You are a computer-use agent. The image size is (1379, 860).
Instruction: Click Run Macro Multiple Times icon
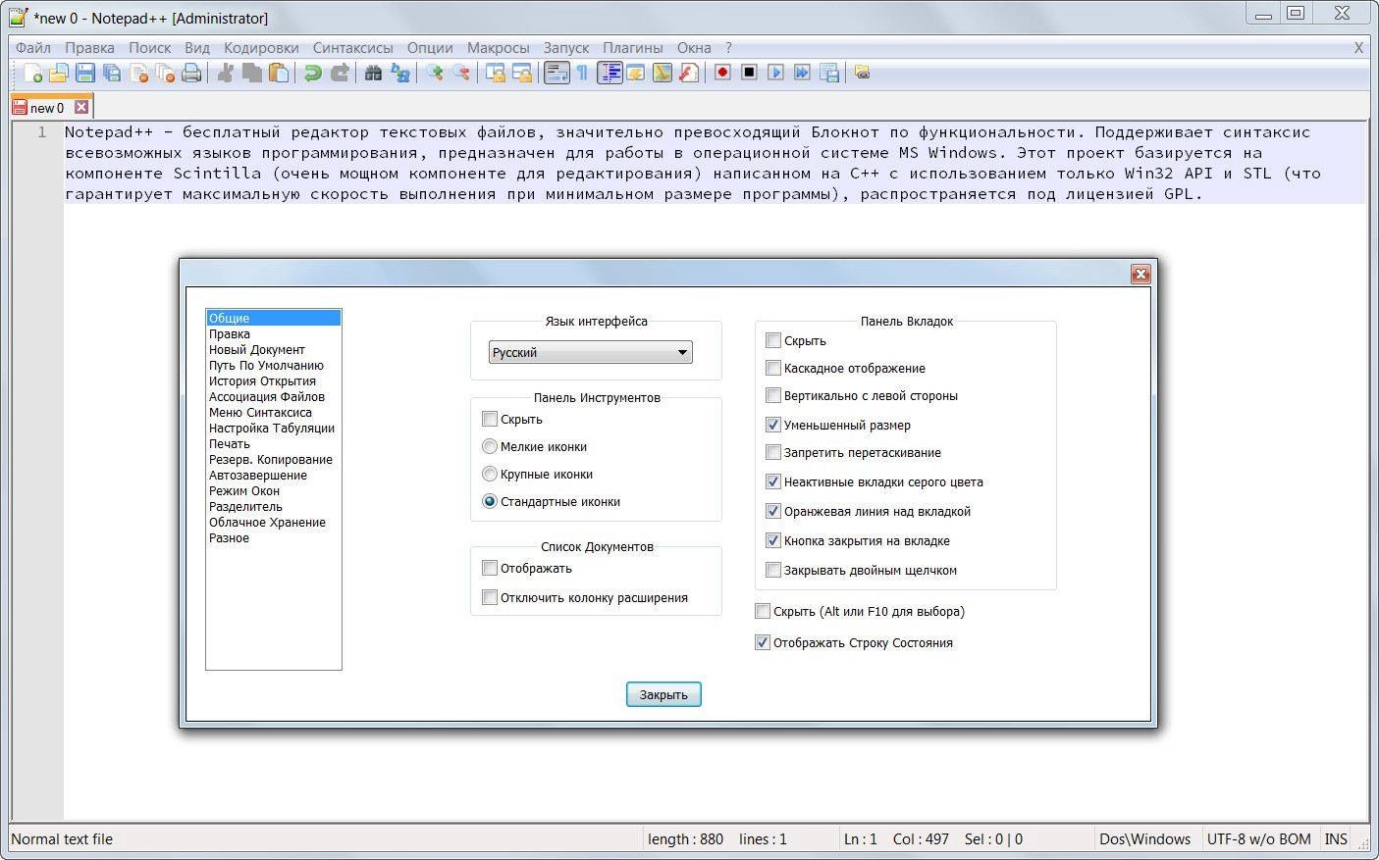[802, 73]
